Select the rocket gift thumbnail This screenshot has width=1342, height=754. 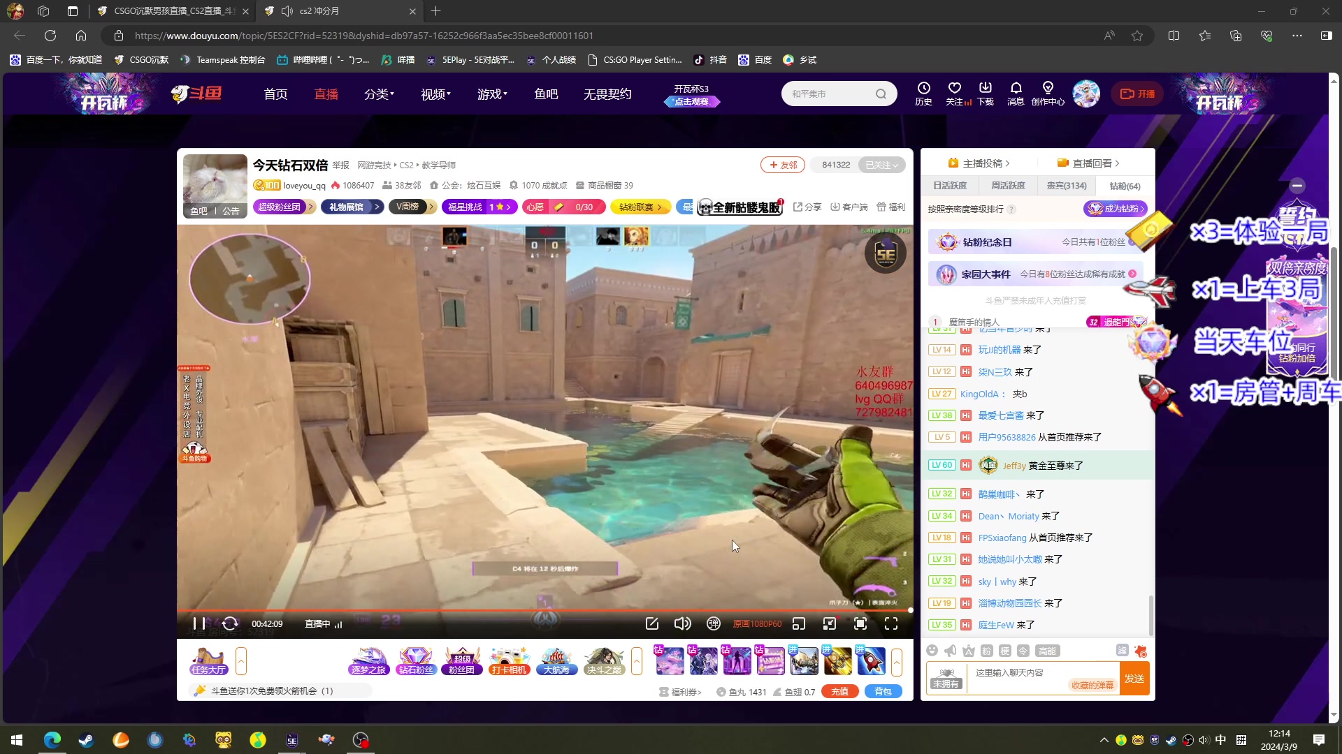tap(871, 661)
